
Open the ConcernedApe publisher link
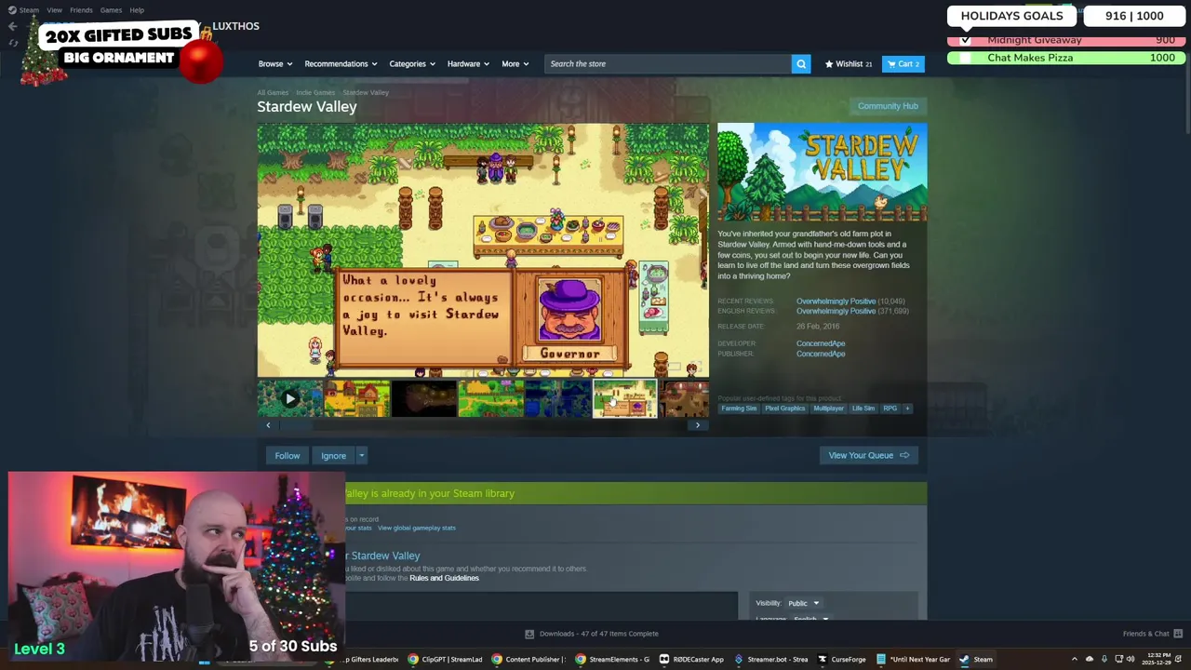[821, 354]
